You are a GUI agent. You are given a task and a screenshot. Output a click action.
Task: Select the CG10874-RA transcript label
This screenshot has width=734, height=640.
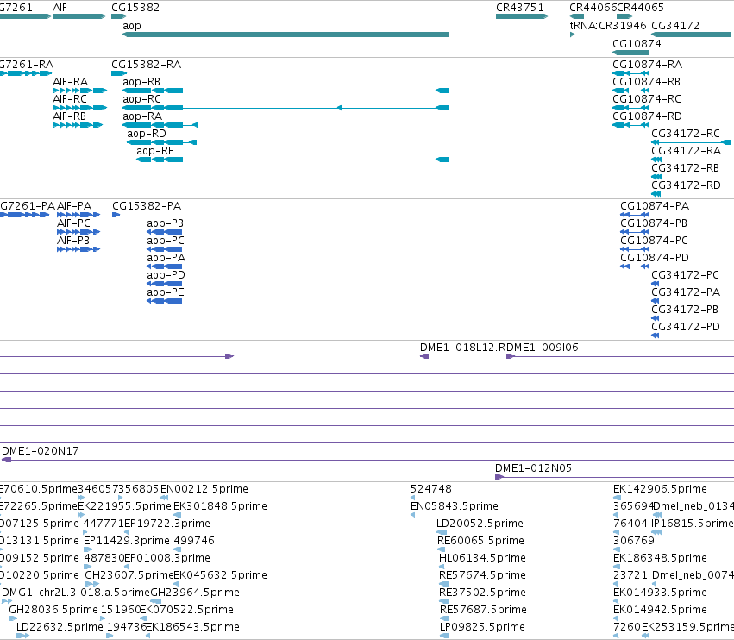648,65
